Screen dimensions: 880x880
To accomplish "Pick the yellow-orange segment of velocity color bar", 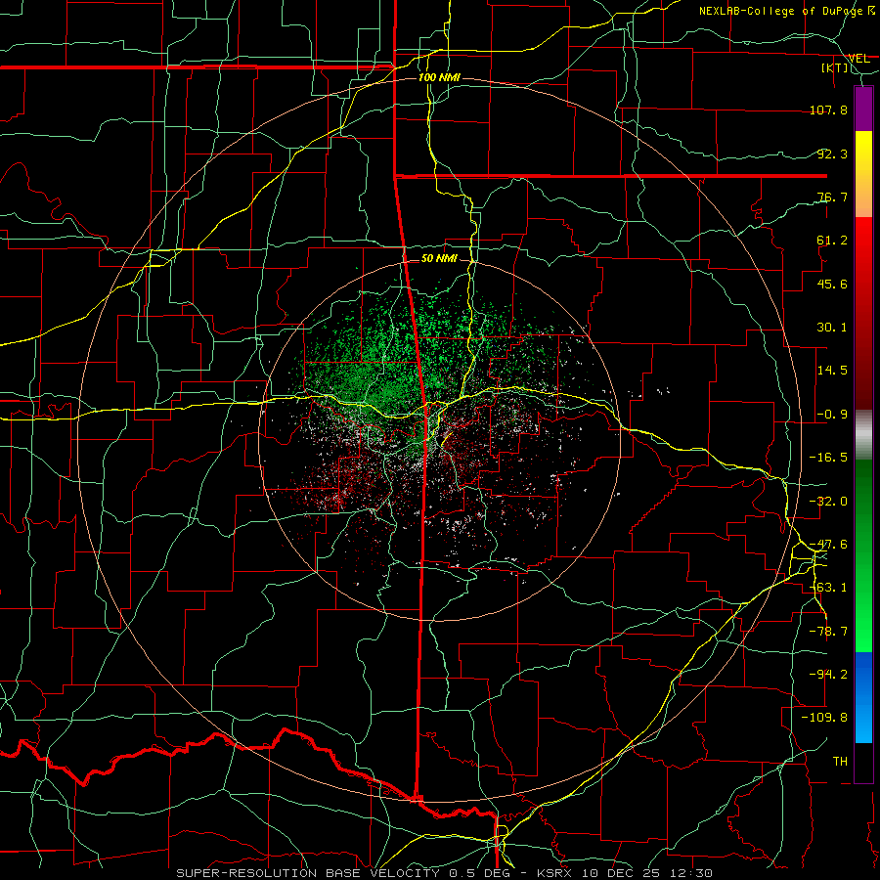I will click(863, 174).
